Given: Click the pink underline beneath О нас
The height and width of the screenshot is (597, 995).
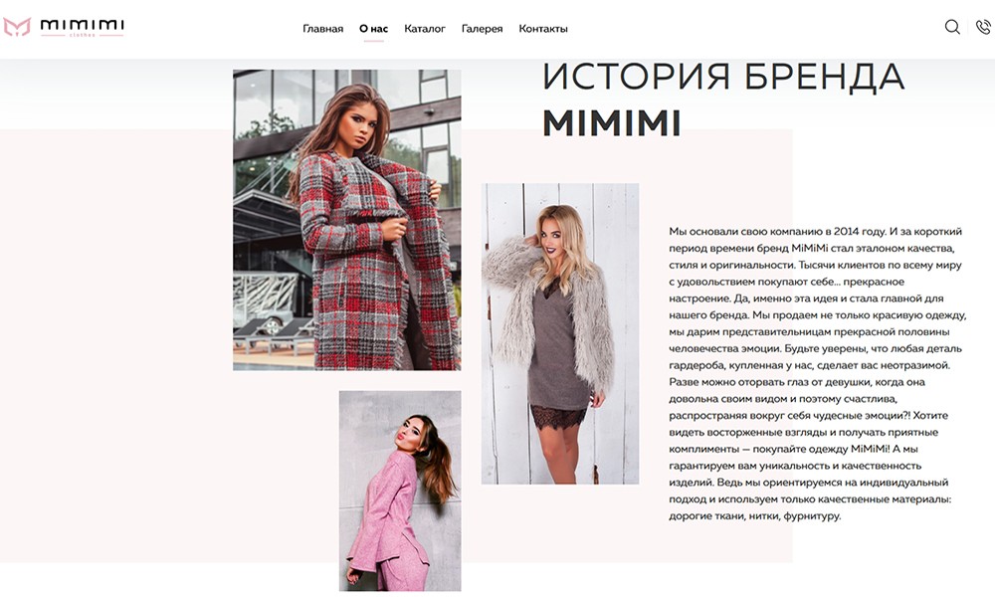Looking at the screenshot, I should coord(373,41).
